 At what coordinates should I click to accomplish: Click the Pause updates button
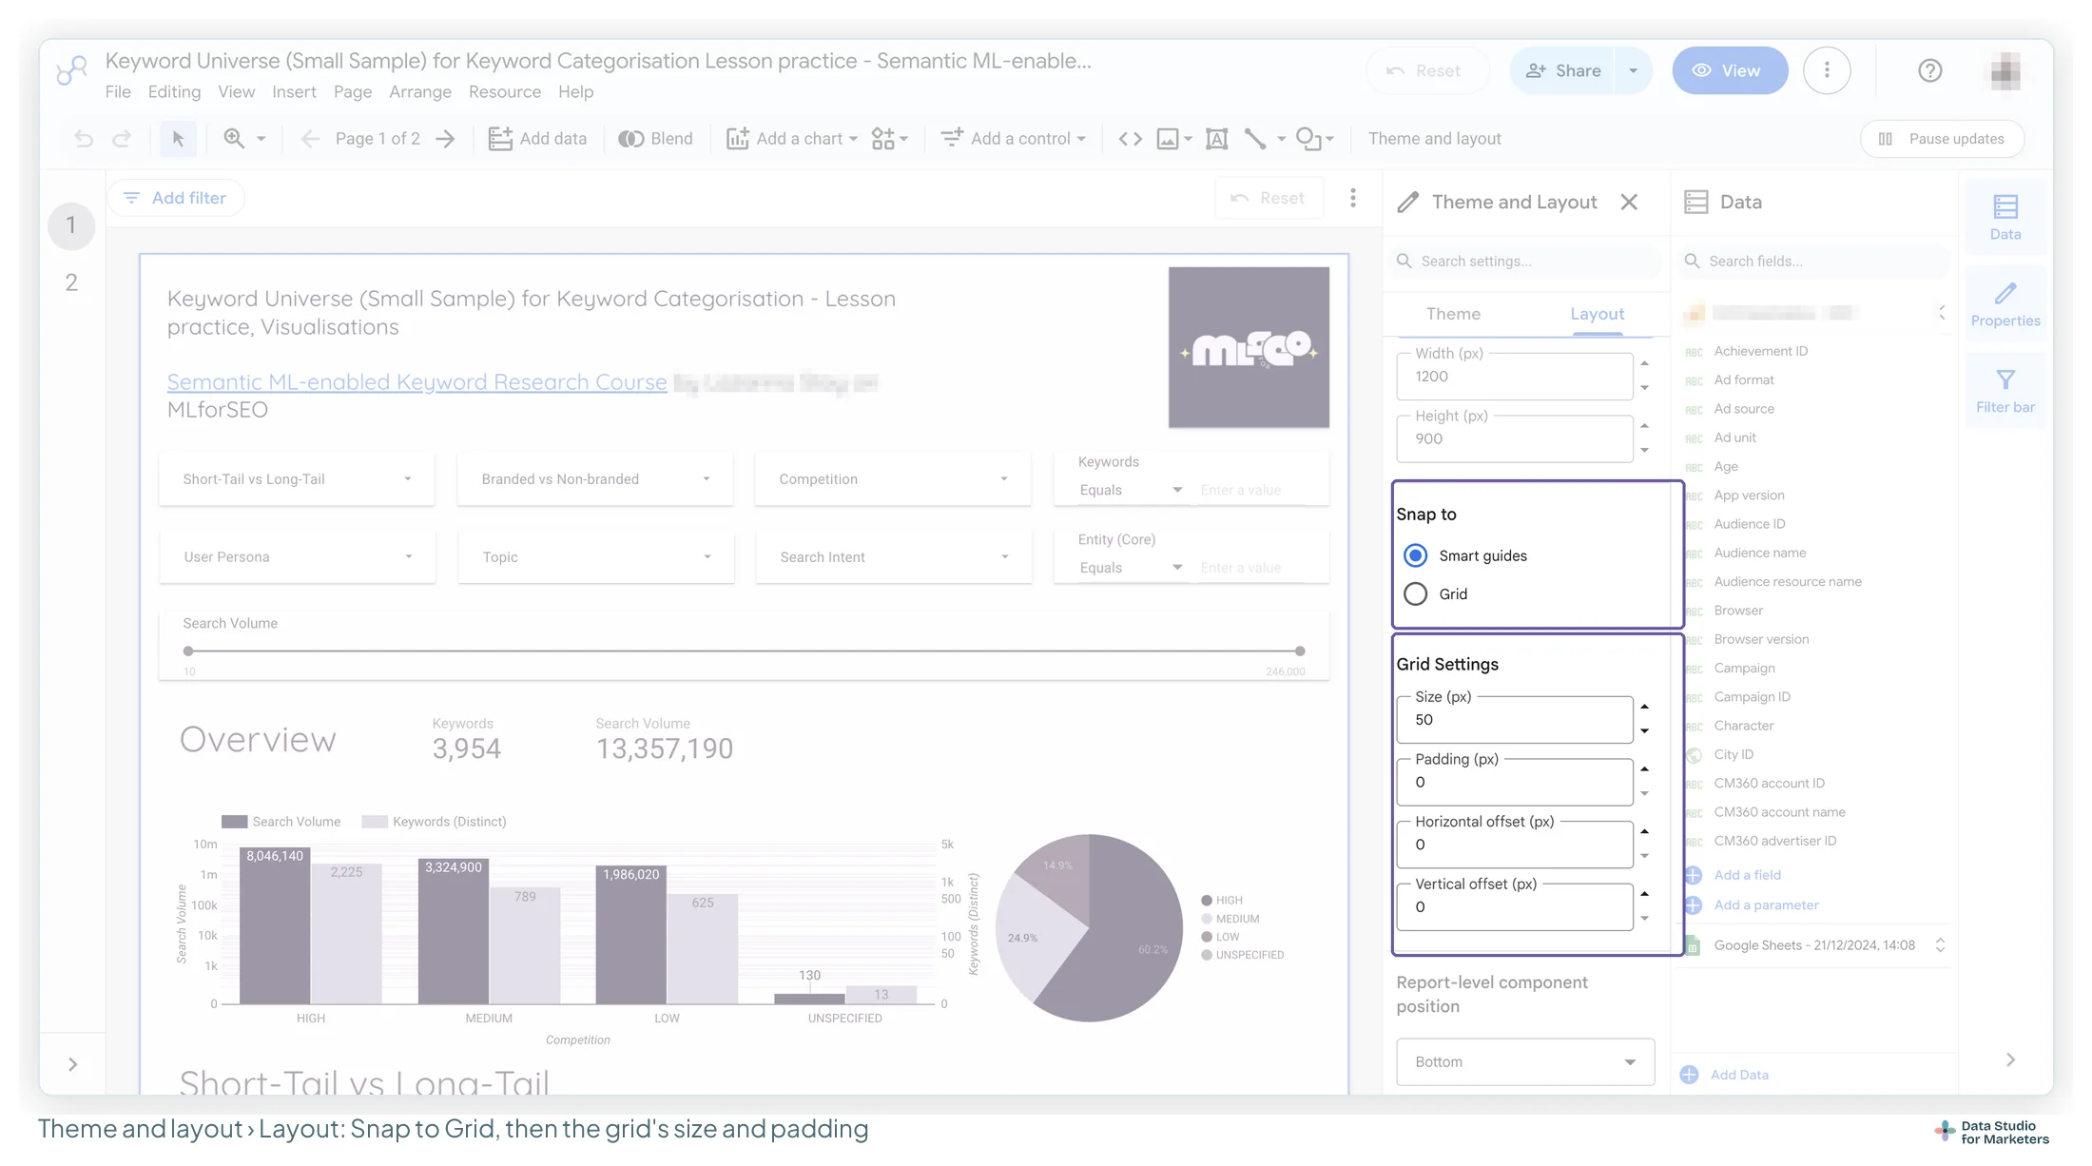1942,139
